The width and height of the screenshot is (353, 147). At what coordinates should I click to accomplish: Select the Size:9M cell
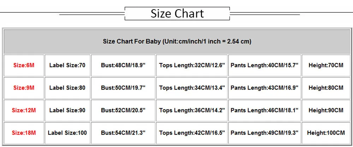(x=24, y=88)
